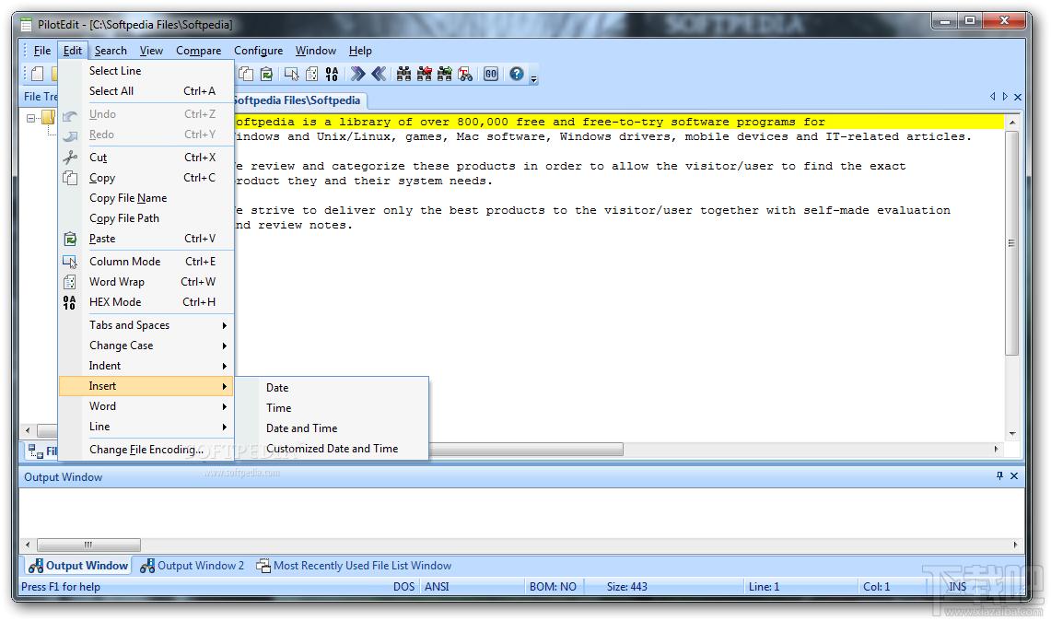The width and height of the screenshot is (1051, 621).
Task: Expand the Tabs and Spaces submenu
Action: click(146, 325)
